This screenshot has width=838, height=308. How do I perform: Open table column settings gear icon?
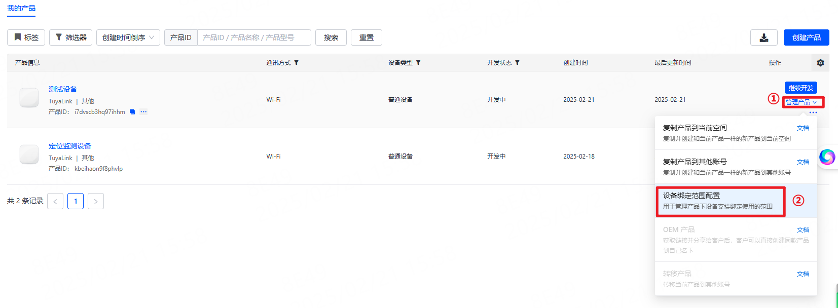(x=820, y=63)
